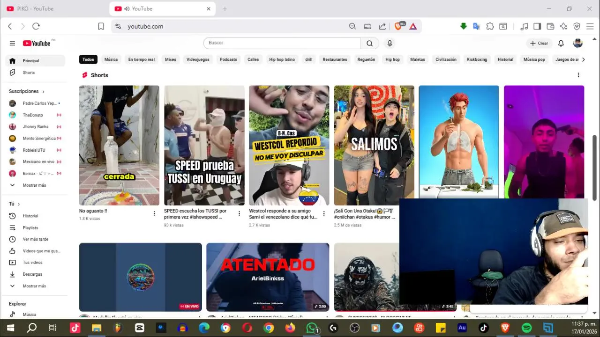Select the Música filter chip
This screenshot has width=600, height=337.
pos(111,59)
